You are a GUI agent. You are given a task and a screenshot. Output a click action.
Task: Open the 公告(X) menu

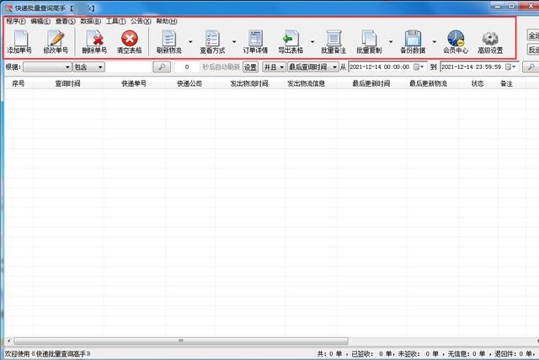click(141, 21)
